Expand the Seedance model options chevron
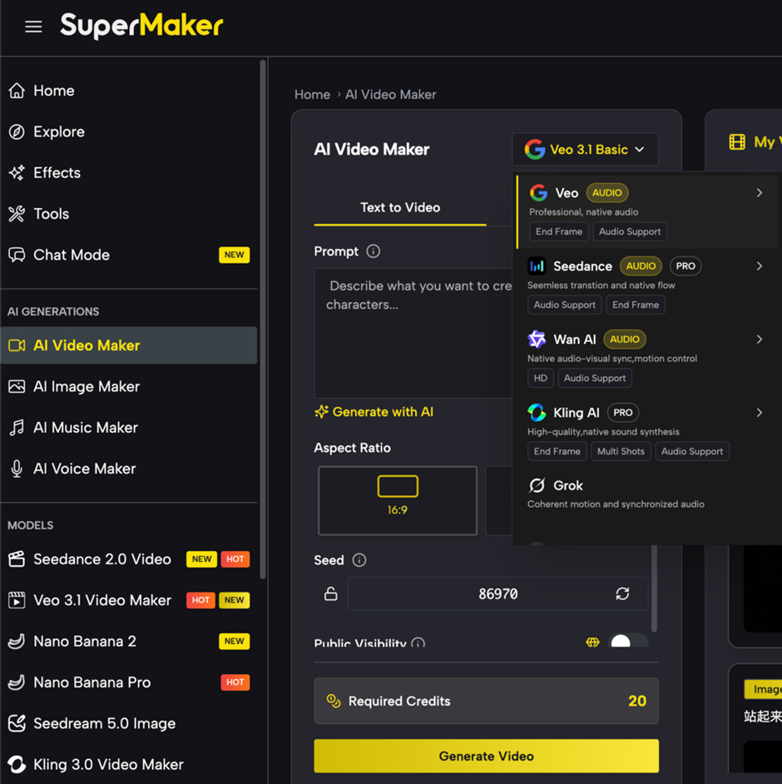This screenshot has height=784, width=782. (x=759, y=265)
